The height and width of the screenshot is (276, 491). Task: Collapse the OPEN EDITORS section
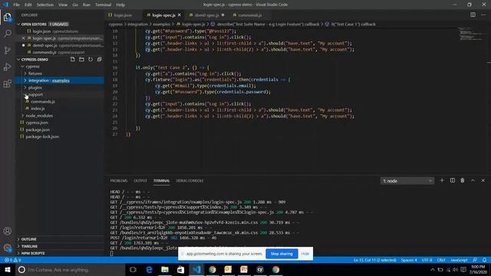18,24
